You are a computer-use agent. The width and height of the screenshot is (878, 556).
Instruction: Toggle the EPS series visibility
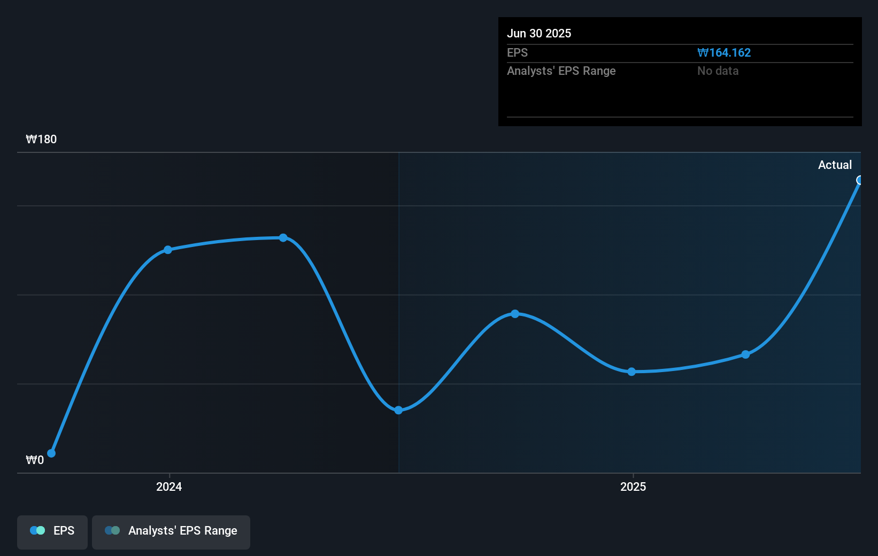coord(52,531)
